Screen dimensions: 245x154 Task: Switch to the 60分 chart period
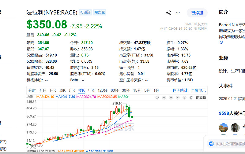pos(115,90)
